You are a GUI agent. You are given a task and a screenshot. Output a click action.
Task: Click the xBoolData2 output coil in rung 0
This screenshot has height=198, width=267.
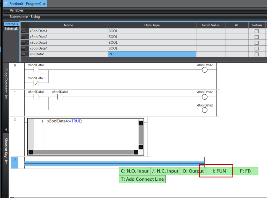point(205,70)
